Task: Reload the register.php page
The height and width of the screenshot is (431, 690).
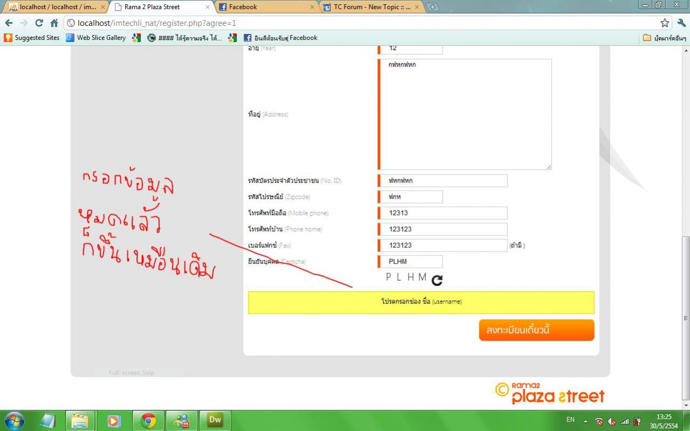Action: pyautogui.click(x=39, y=23)
